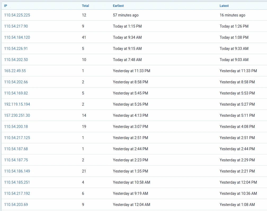Viewport: 267px width, 211px height.
Task: Click the 'Yesterday at 2:23 PM' cell
Action: click(x=130, y=160)
